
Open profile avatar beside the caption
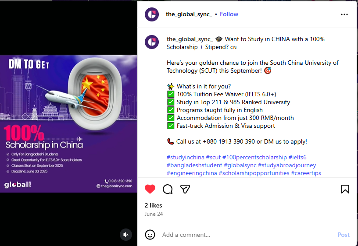coord(152,42)
